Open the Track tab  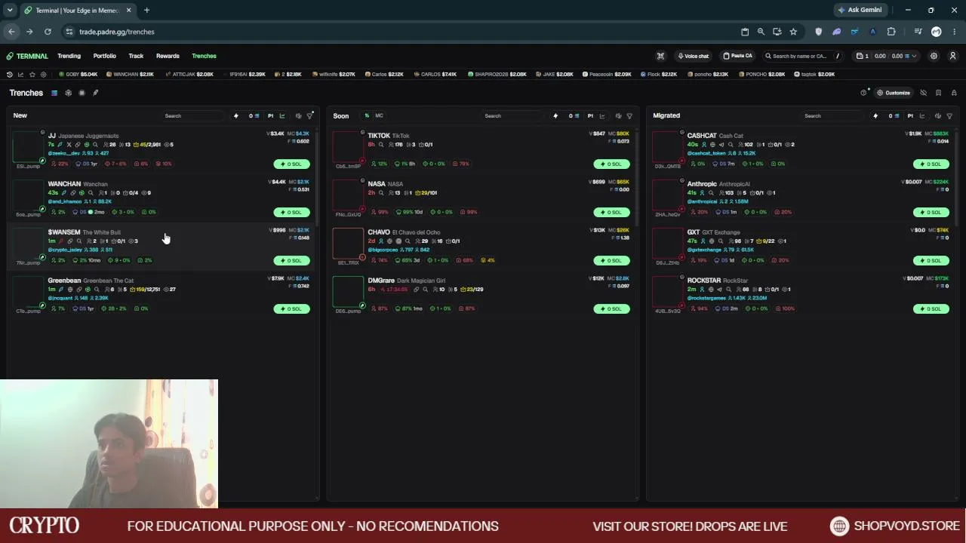point(136,56)
